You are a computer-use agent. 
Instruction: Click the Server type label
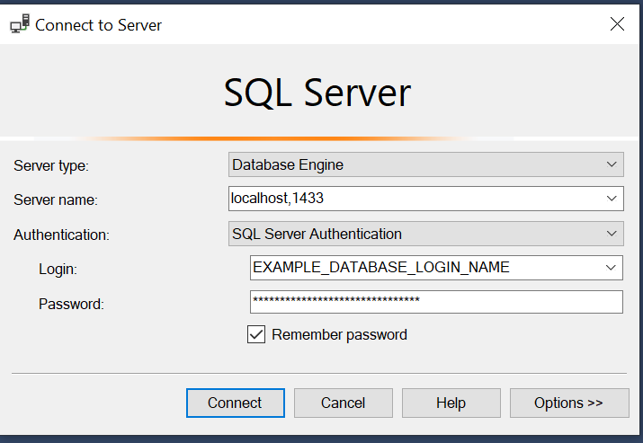(x=51, y=166)
